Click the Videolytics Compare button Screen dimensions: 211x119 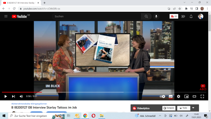coord(169,108)
